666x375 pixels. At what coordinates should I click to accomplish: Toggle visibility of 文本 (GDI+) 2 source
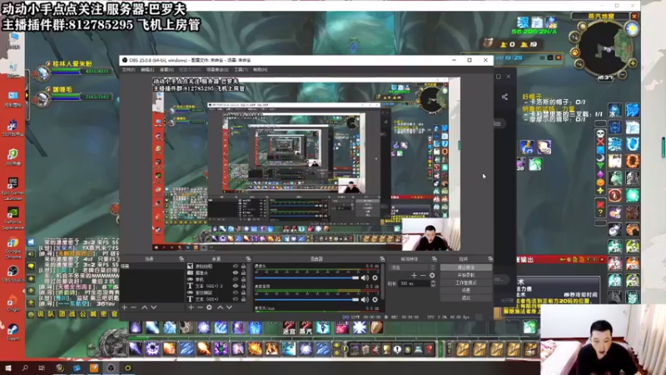(236, 286)
